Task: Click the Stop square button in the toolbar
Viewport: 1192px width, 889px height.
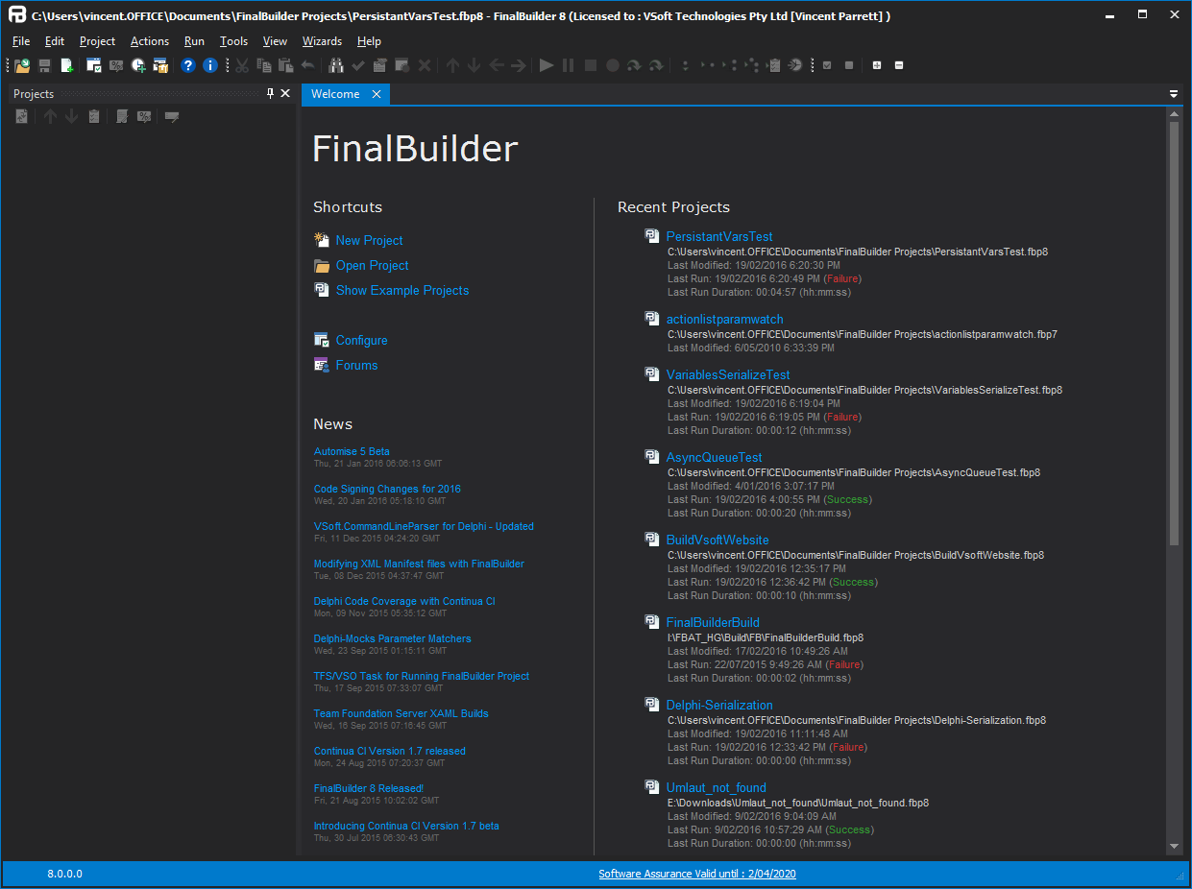Action: point(591,65)
